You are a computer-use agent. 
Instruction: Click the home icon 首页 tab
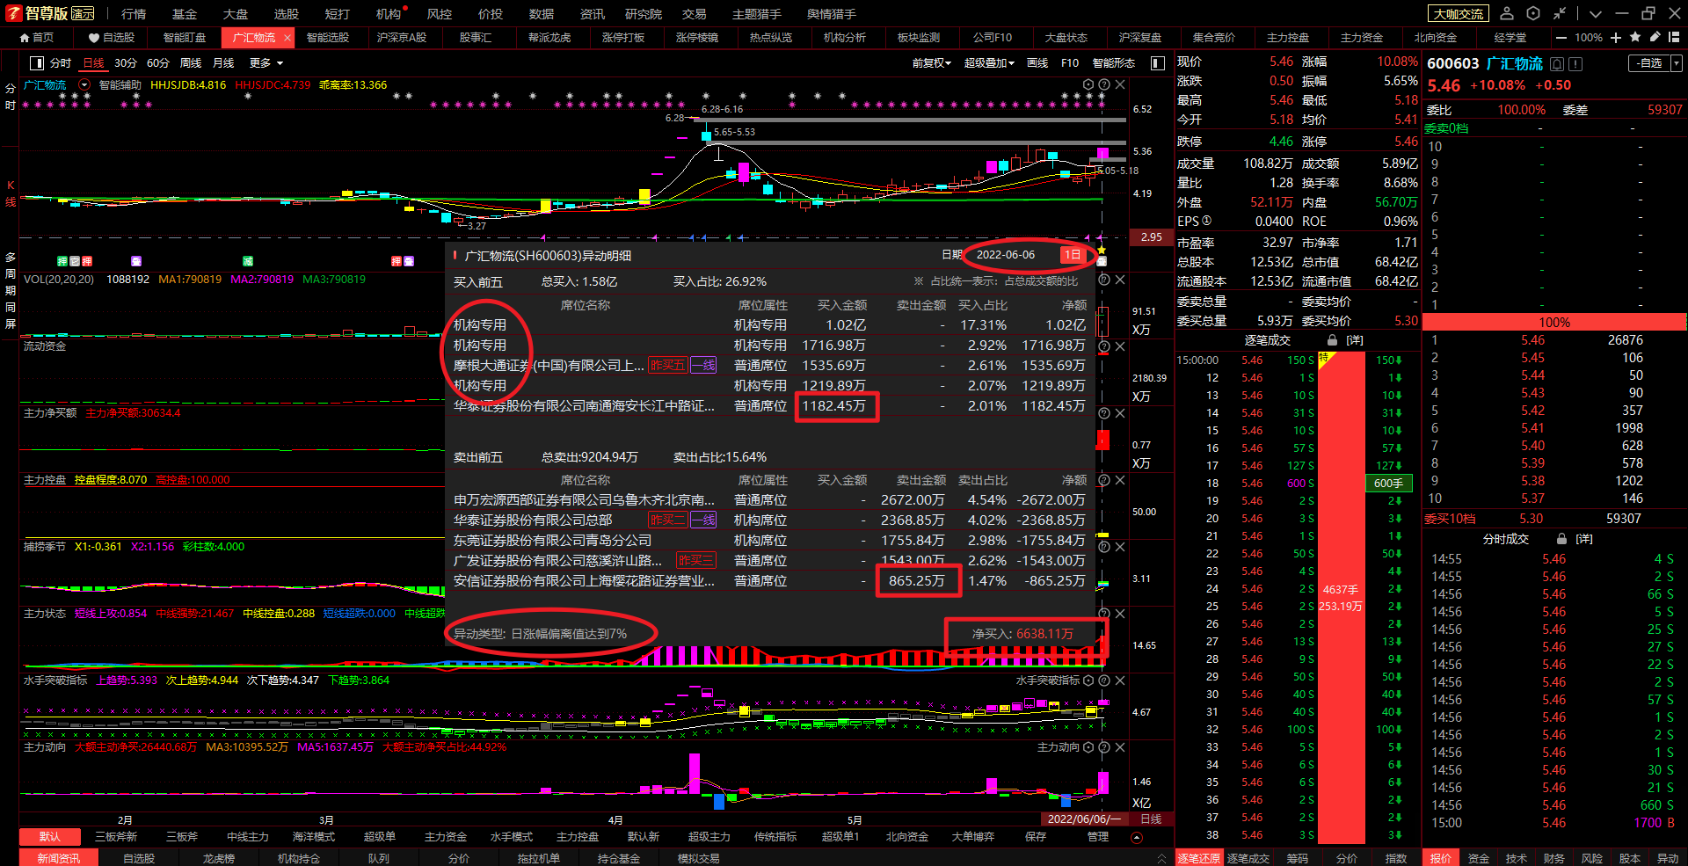click(x=36, y=38)
